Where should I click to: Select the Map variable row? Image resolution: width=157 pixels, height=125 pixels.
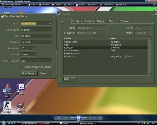(x=105, y=45)
